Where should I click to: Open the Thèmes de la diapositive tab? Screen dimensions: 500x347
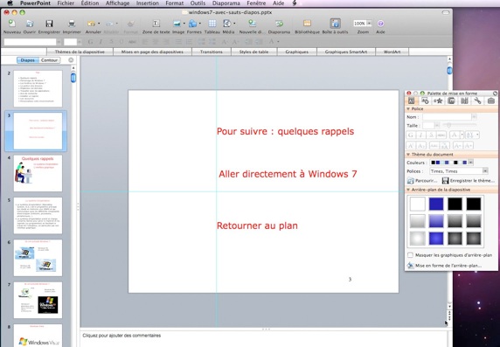pos(80,52)
